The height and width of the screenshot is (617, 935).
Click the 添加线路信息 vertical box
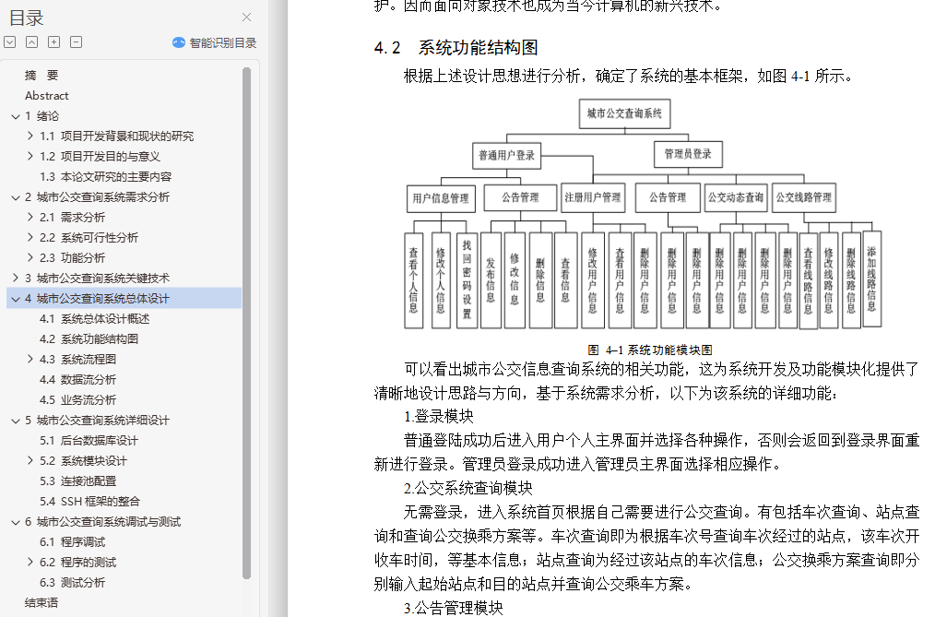(871, 279)
